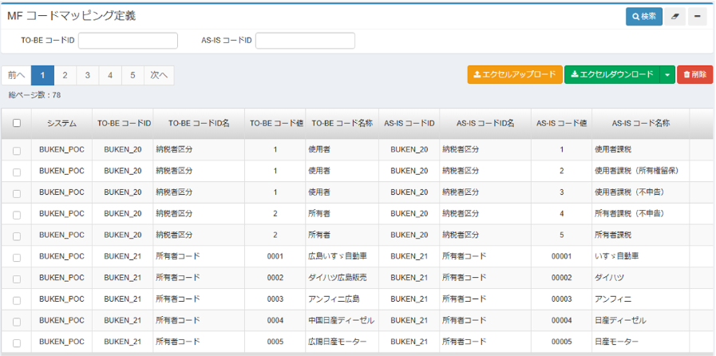Click the AS-IS コード名称 column header
This screenshot has width=716, height=356.
tap(640, 124)
